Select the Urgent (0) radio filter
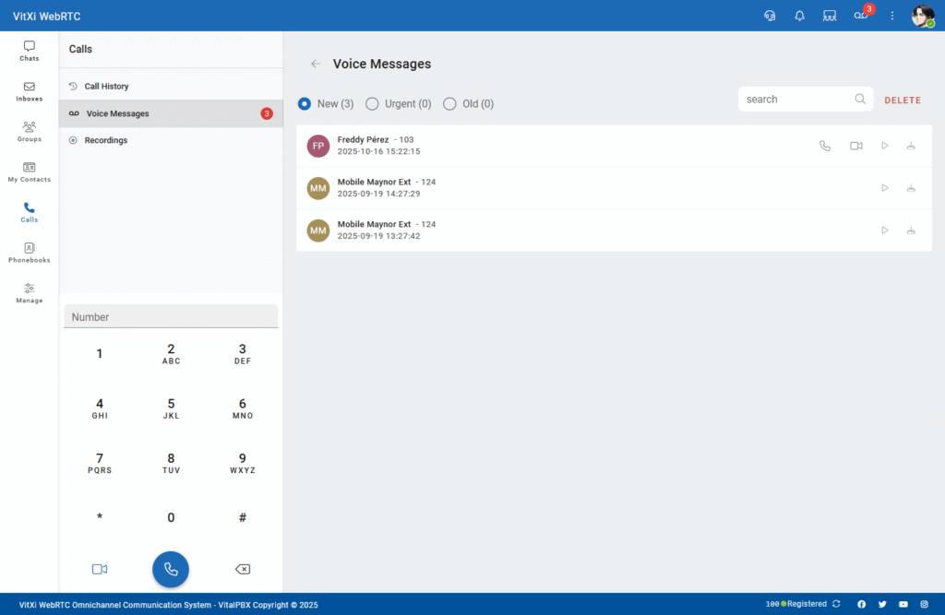The height and width of the screenshot is (615, 945). point(372,104)
